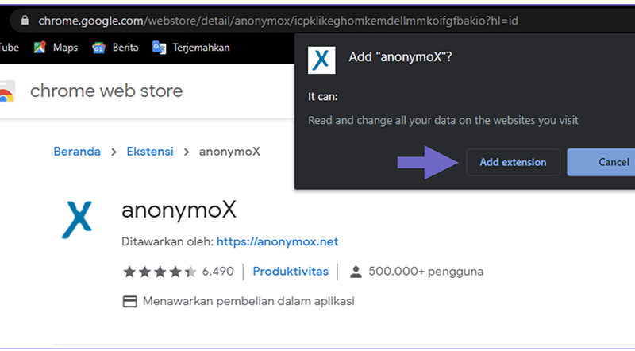The image size is (635, 351).
Task: Click the user count person icon
Action: [x=356, y=272]
